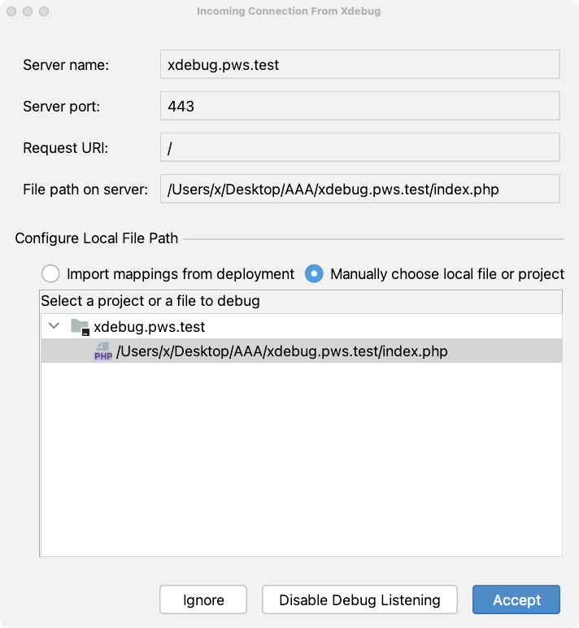Click the xdebug.pws.test project folder icon

point(80,327)
